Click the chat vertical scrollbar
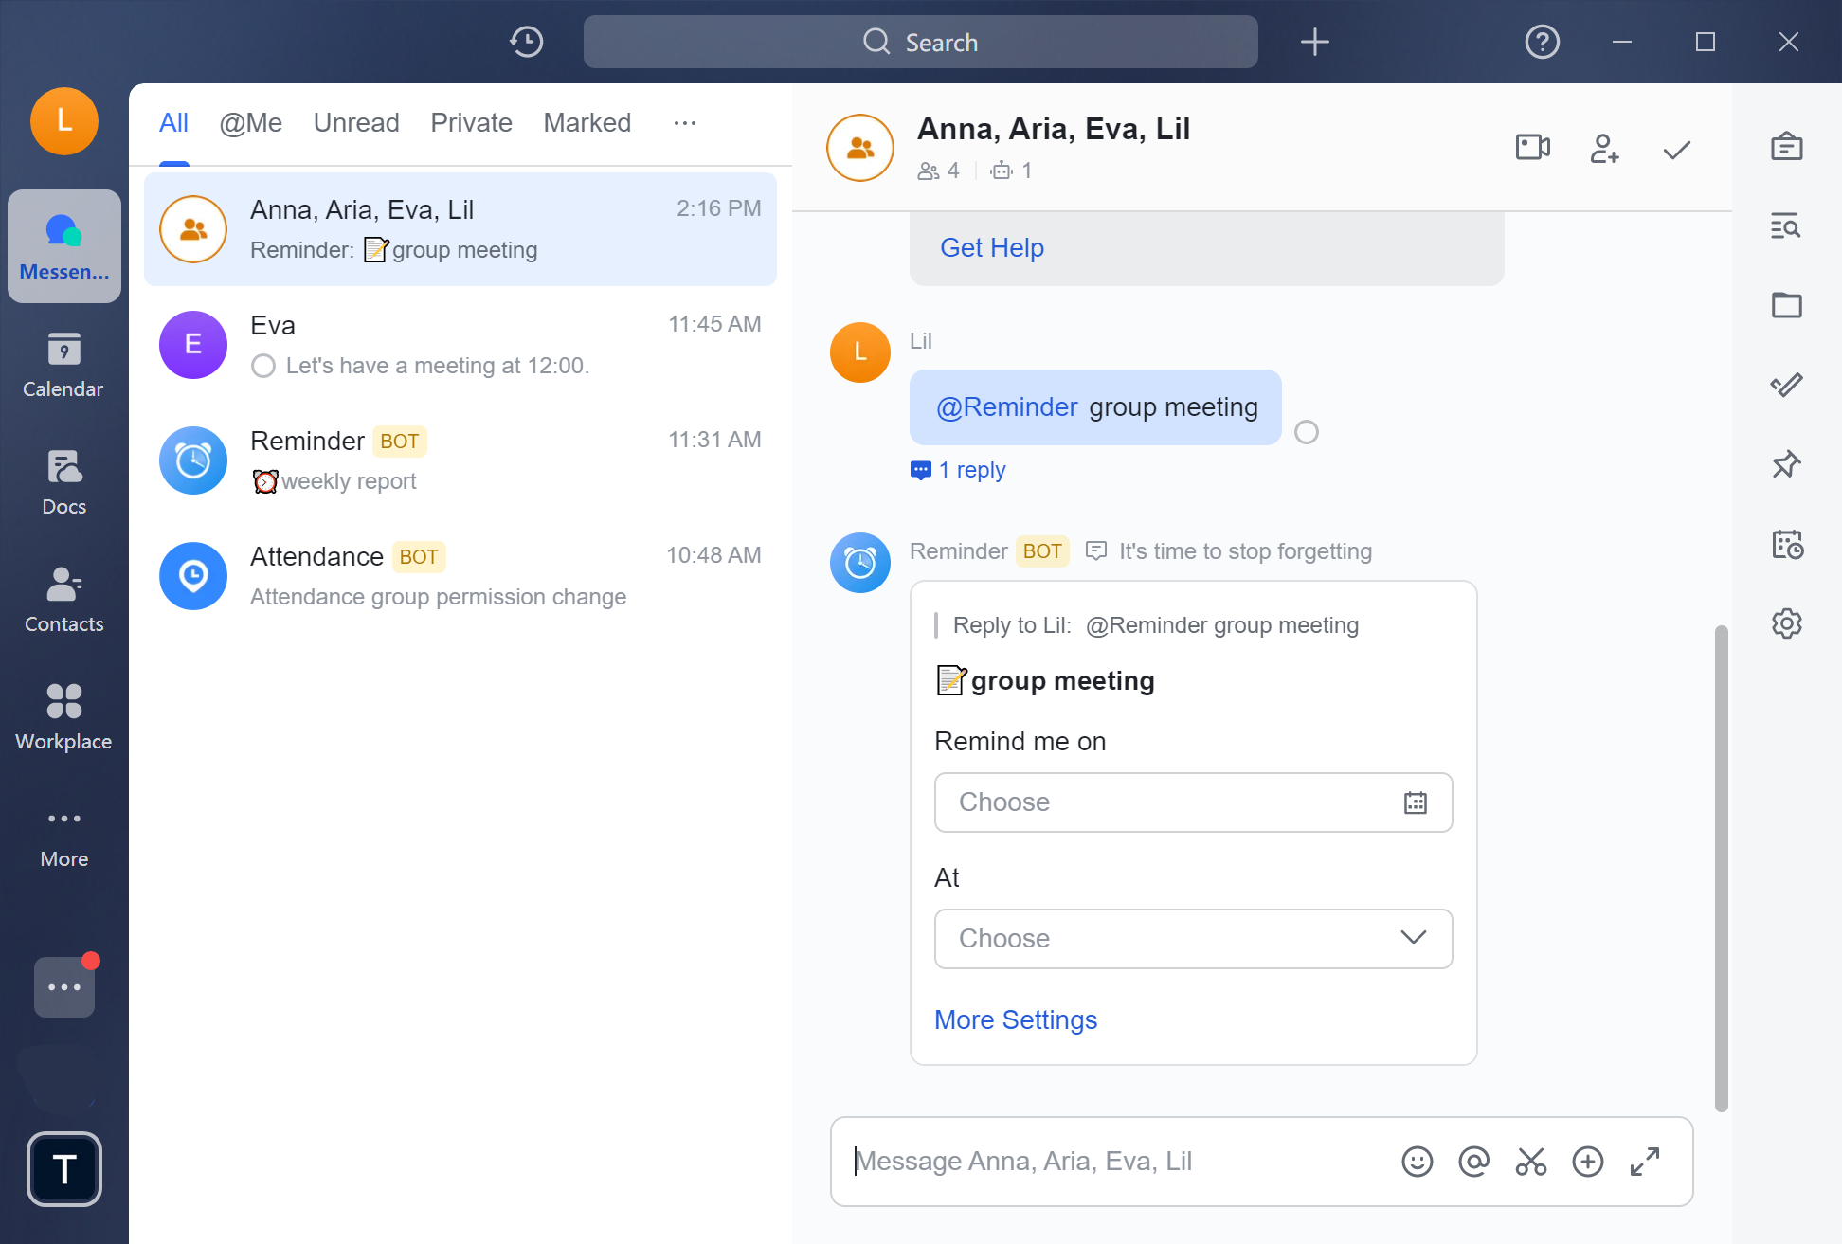This screenshot has width=1842, height=1244. [x=1721, y=867]
